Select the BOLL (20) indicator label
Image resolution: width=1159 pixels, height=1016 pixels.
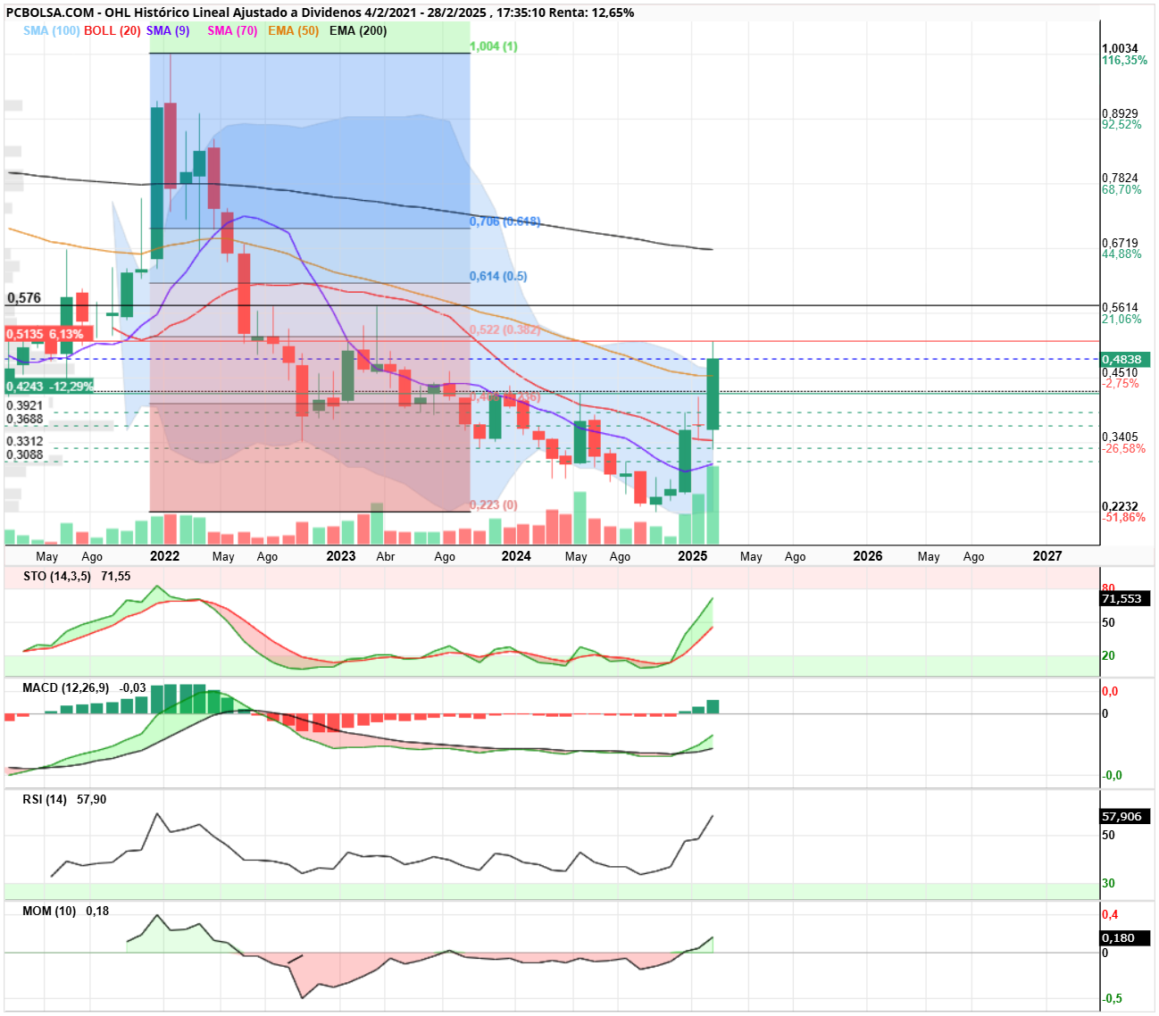pos(113,30)
